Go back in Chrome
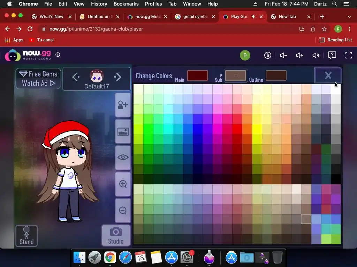357x267 pixels. point(8,29)
